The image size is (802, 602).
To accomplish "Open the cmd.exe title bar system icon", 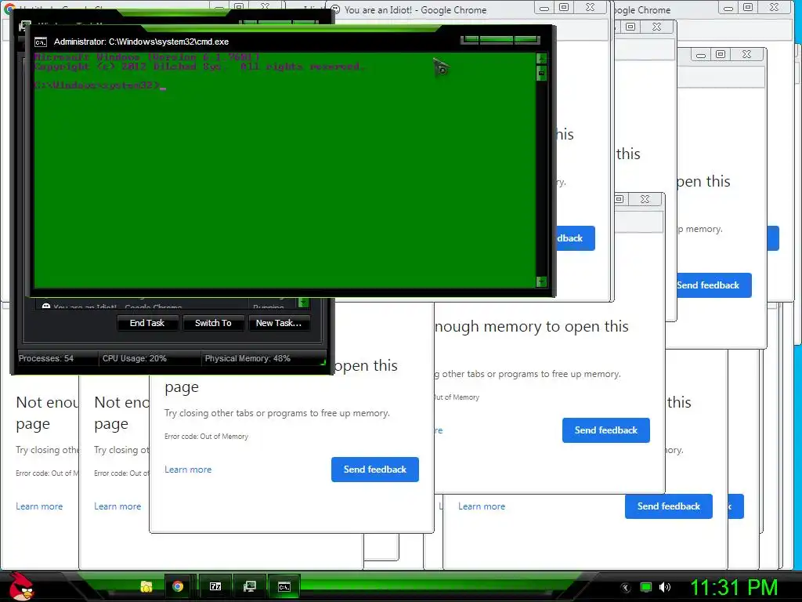I will (41, 42).
